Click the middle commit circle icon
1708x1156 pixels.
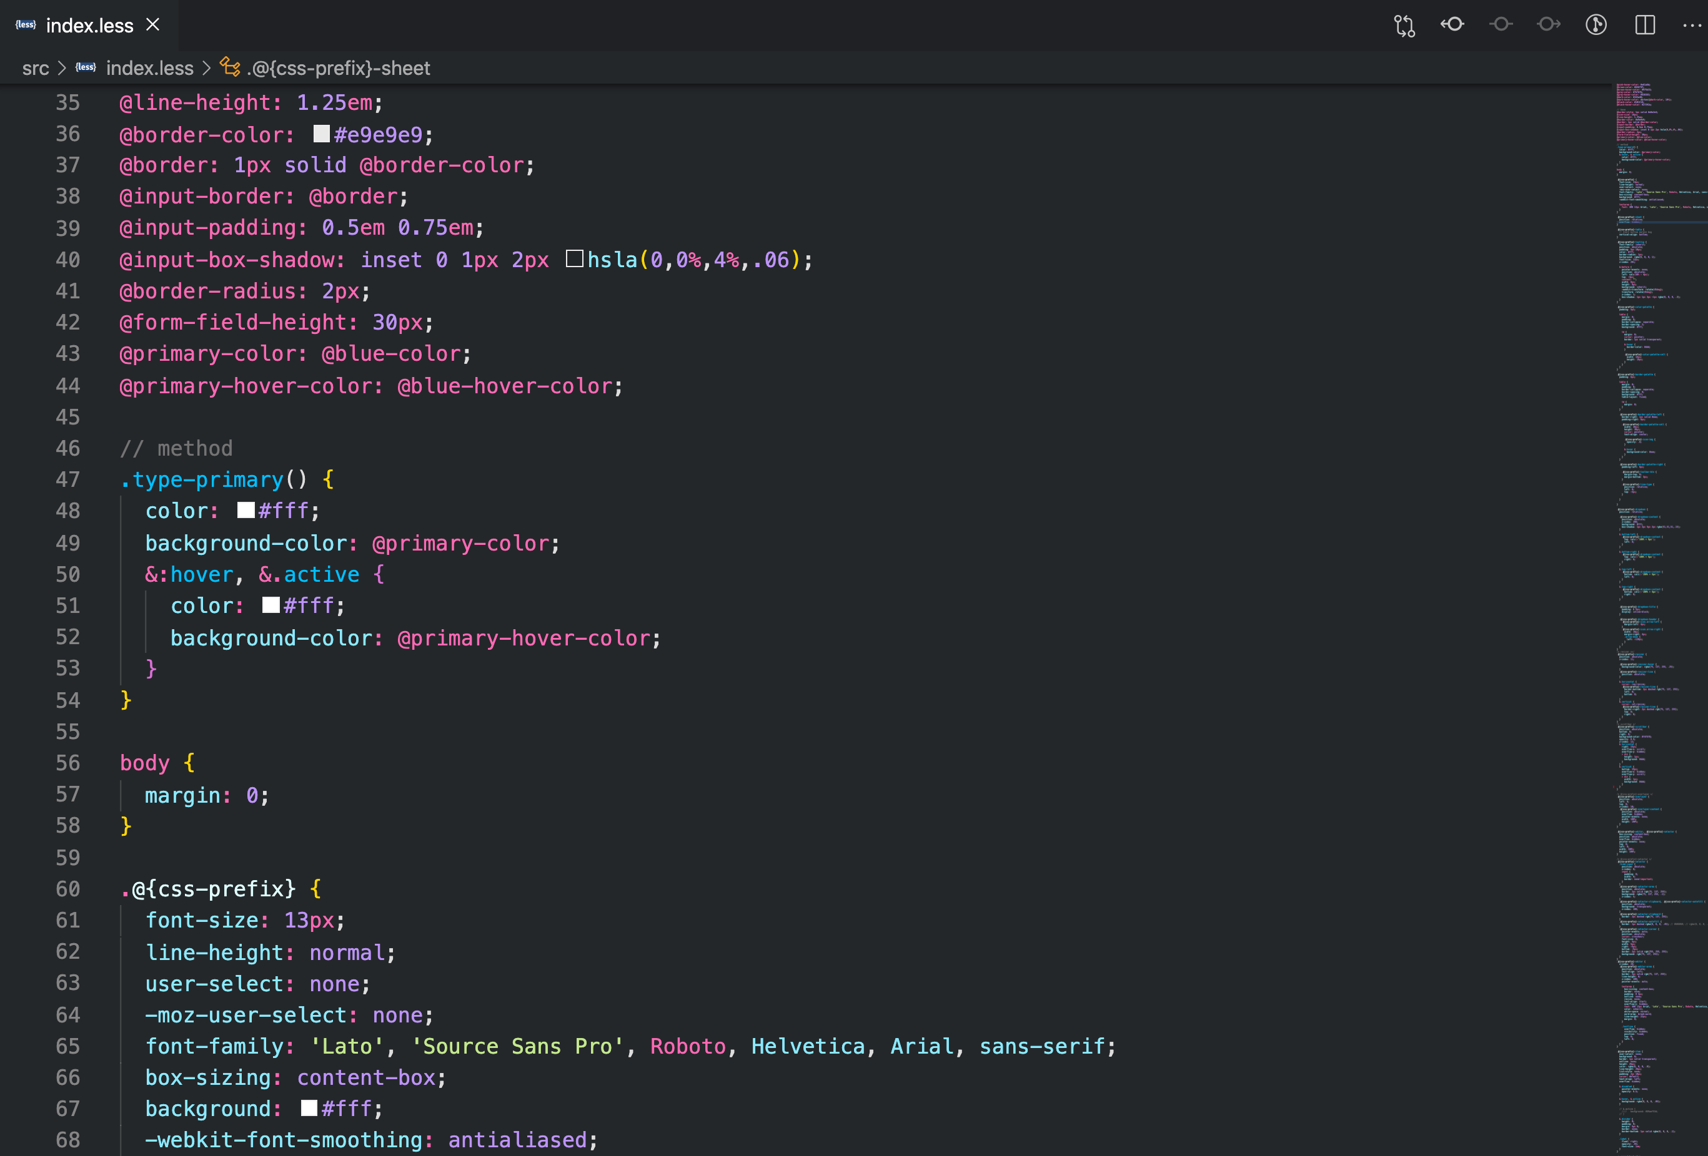[x=1501, y=25]
